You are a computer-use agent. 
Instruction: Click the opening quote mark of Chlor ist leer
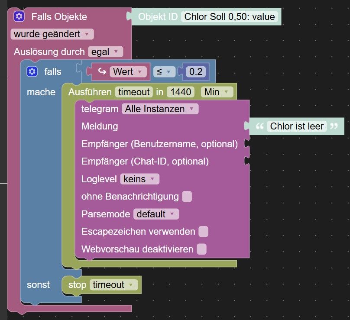pos(259,126)
